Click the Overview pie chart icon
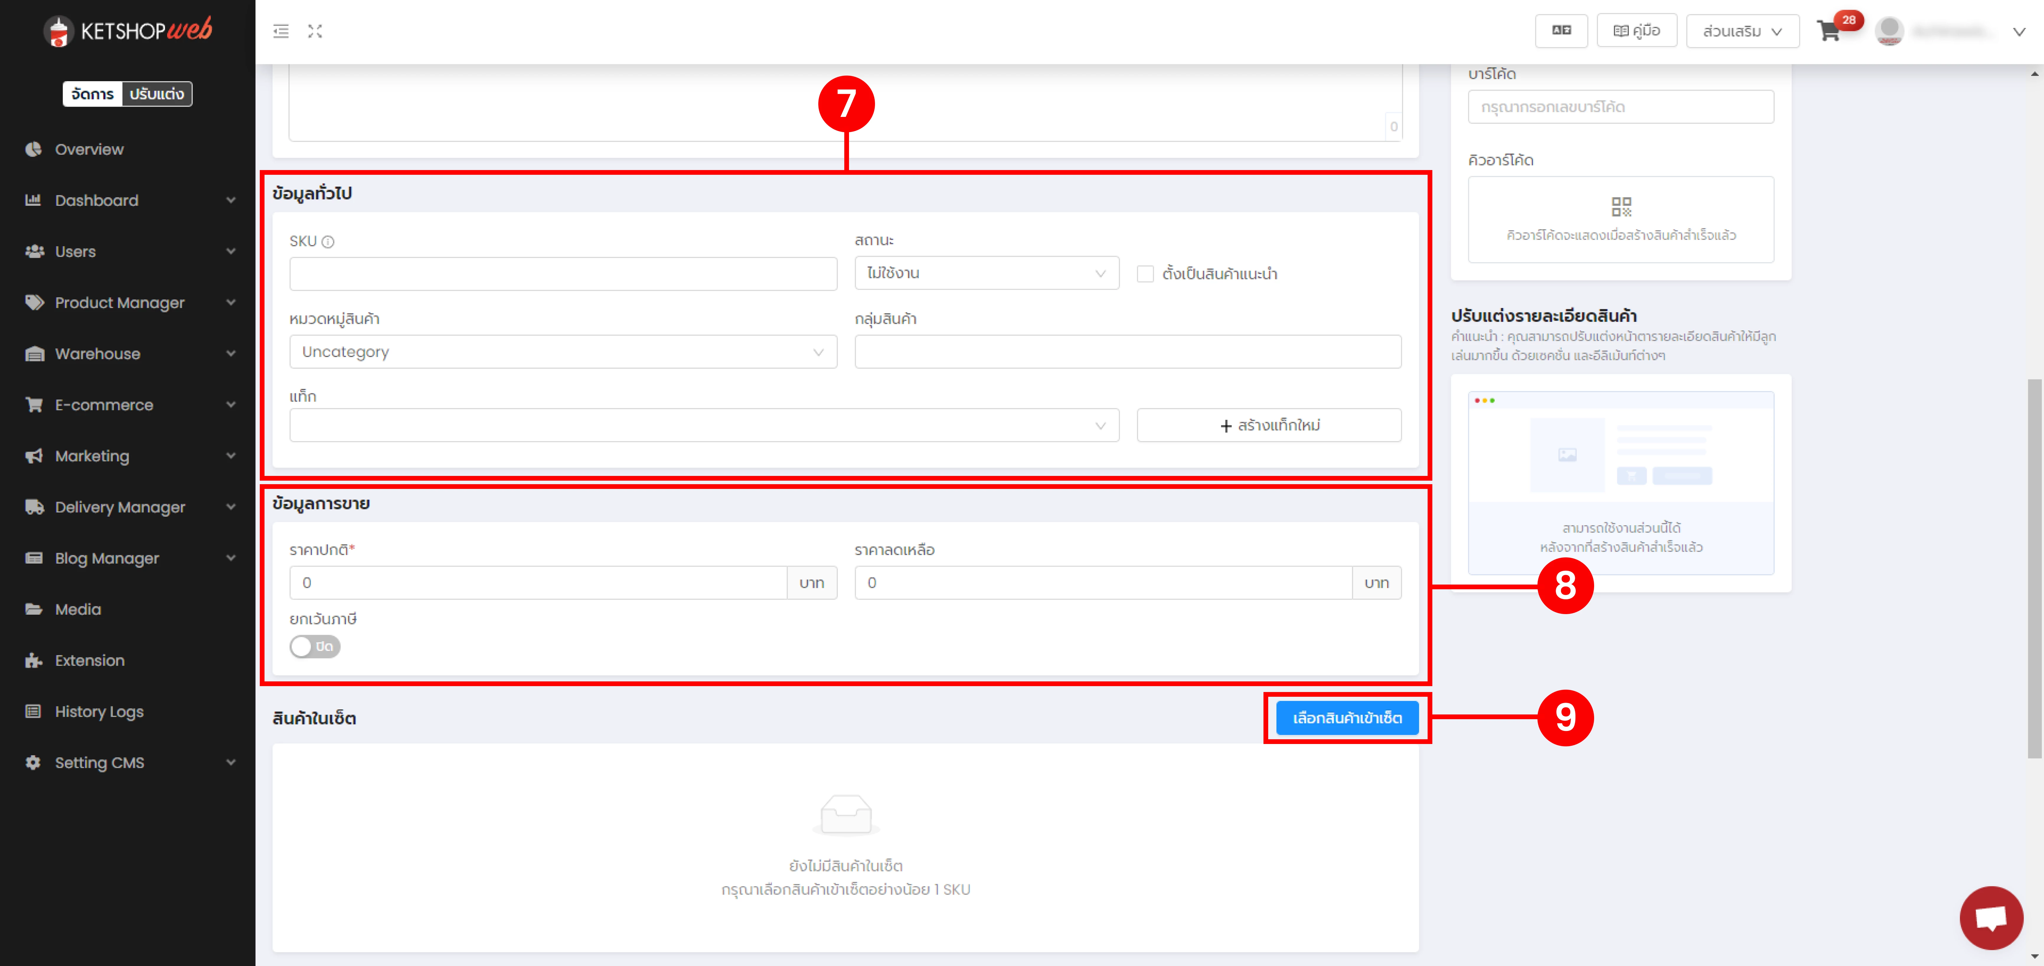This screenshot has height=966, width=2044. pos(33,149)
